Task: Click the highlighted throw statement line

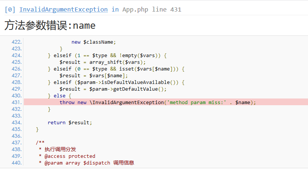Action: [158, 102]
